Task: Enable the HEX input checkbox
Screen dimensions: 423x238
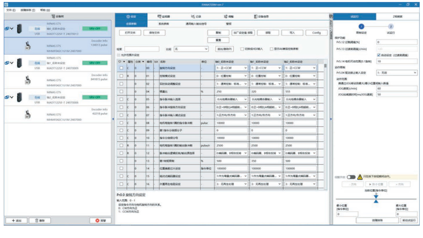Action: coord(242,49)
